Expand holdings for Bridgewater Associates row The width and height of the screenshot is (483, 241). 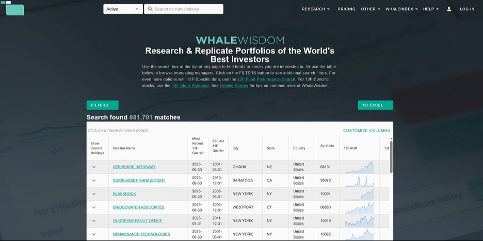click(94, 207)
